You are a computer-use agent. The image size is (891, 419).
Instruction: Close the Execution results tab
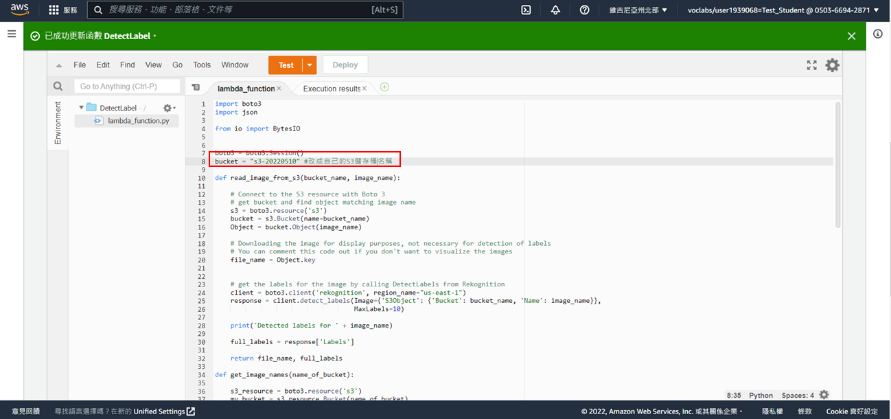point(364,89)
